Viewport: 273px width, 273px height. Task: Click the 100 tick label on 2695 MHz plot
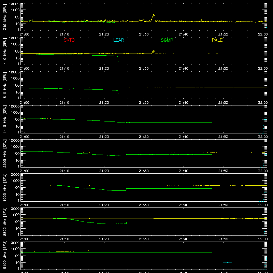point(16,153)
